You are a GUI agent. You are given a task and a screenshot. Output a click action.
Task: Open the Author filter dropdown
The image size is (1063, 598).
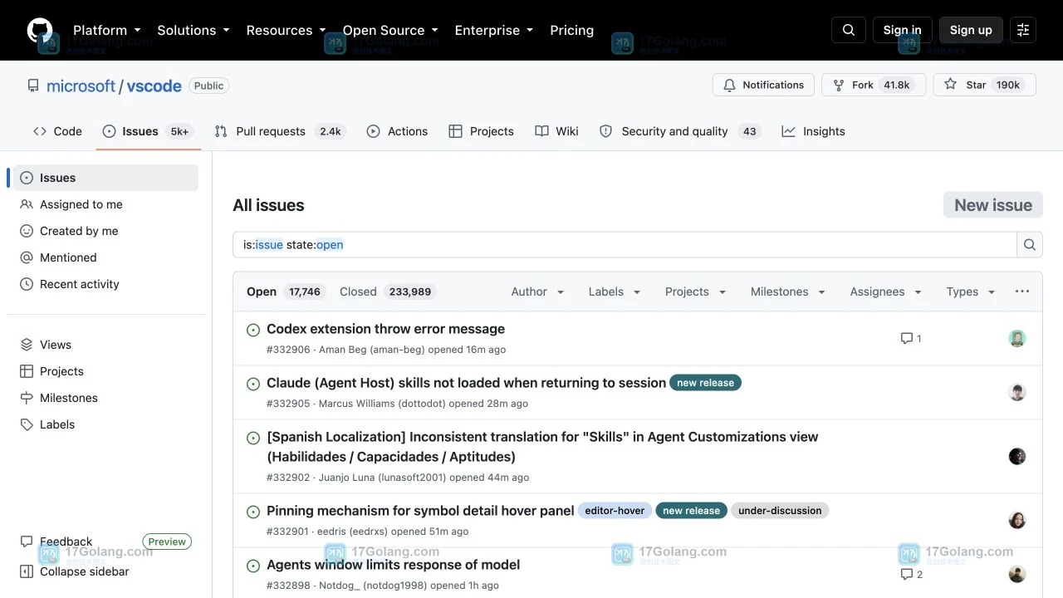click(x=537, y=292)
